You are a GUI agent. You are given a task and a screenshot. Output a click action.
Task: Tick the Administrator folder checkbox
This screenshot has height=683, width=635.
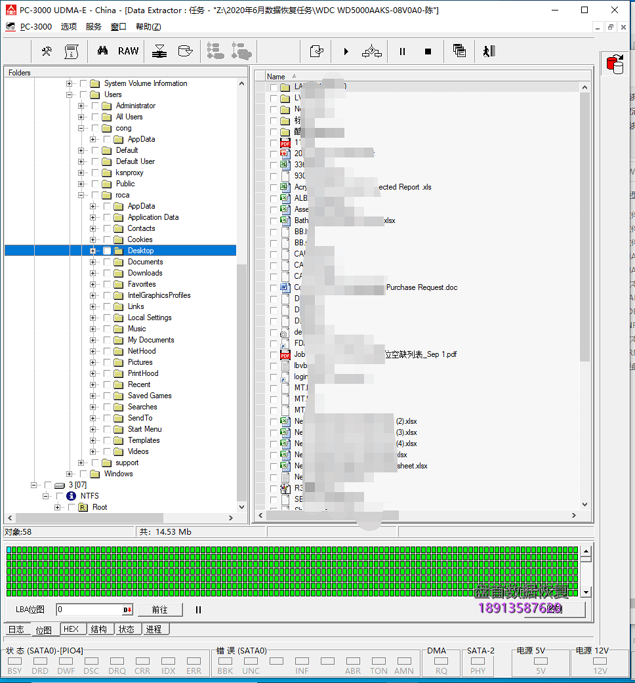95,106
